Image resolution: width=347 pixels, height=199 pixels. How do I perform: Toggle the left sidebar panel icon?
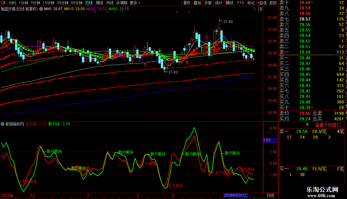pyautogui.click(x=3, y=3)
